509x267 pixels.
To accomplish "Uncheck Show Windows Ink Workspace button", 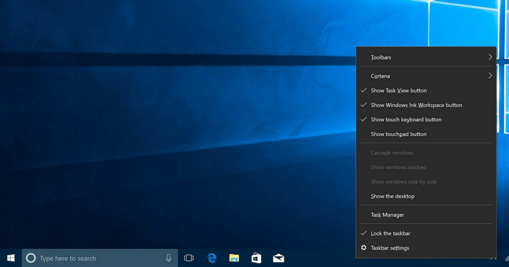I will 416,105.
